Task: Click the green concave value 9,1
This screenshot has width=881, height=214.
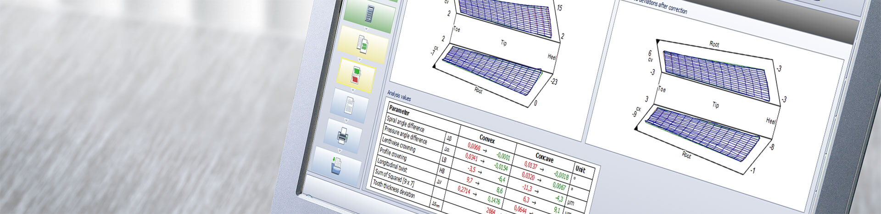Action: [557, 209]
